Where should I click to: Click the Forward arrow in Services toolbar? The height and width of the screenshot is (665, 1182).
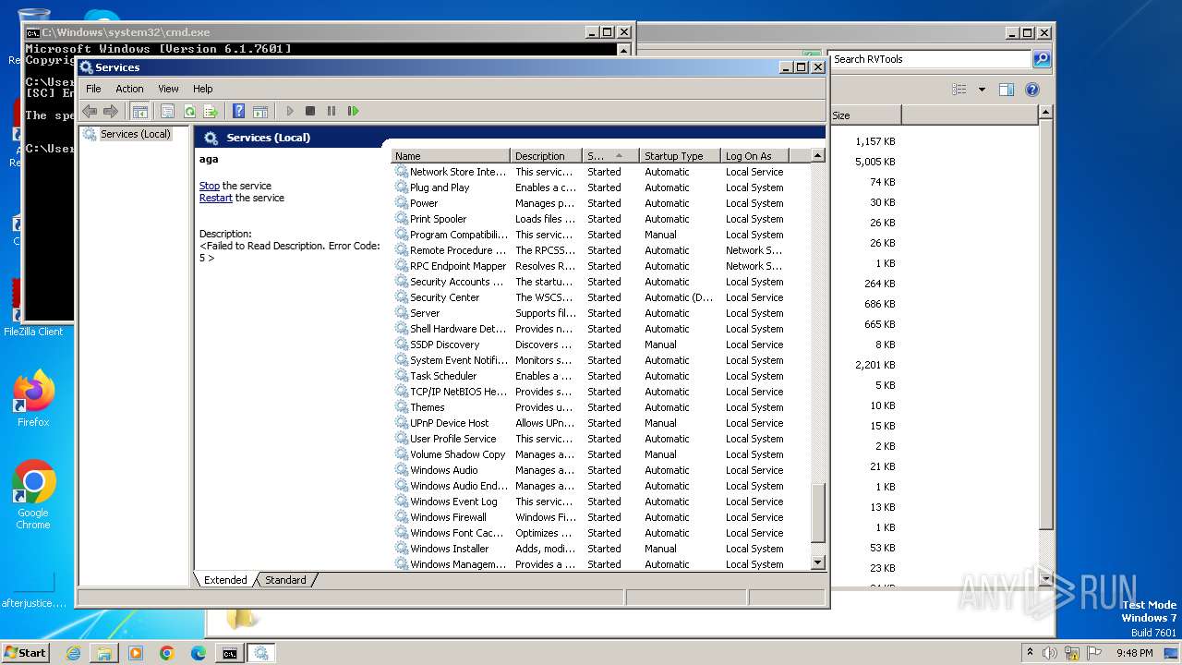click(x=111, y=111)
